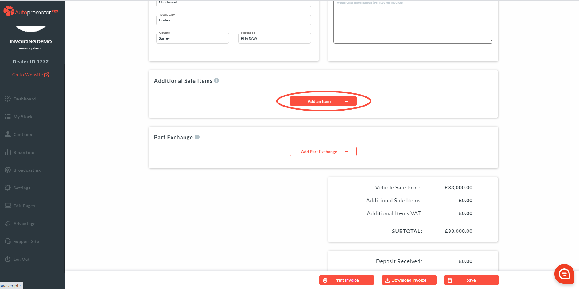
Task: Open Edit Pages in sidebar
Action: 24,206
